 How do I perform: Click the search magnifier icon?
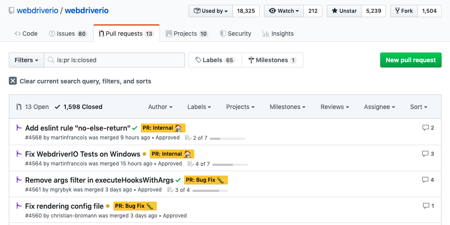click(51, 60)
